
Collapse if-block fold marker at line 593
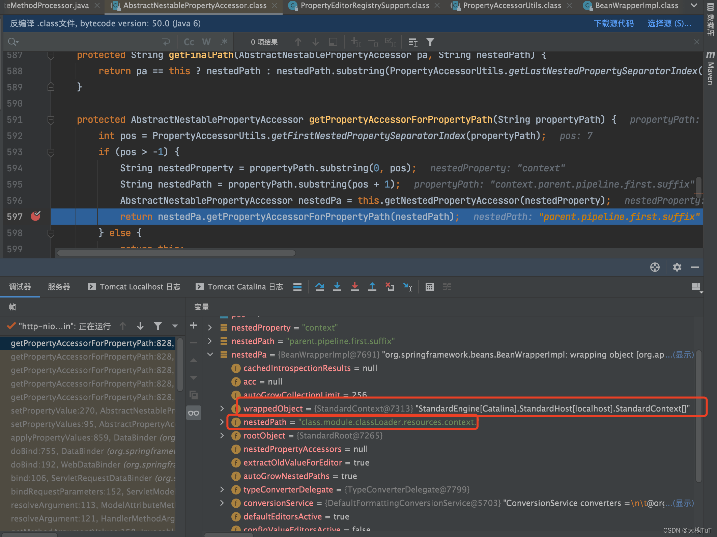tap(51, 152)
